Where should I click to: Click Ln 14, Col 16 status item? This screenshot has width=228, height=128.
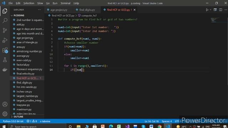151,121
